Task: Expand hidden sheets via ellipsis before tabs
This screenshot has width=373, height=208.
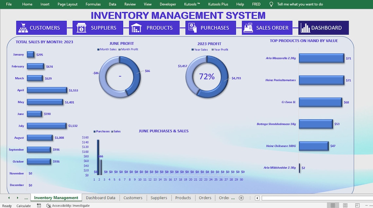Action: coord(26,198)
